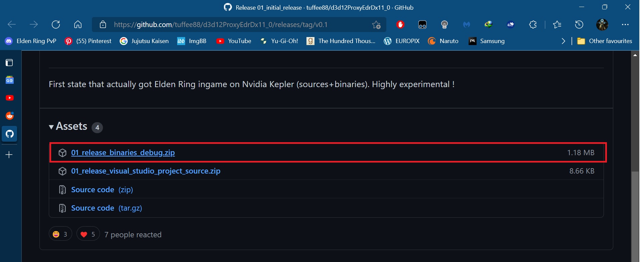This screenshot has width=640, height=262.
Task: Toggle the tab actions menu icon
Action: click(9, 63)
